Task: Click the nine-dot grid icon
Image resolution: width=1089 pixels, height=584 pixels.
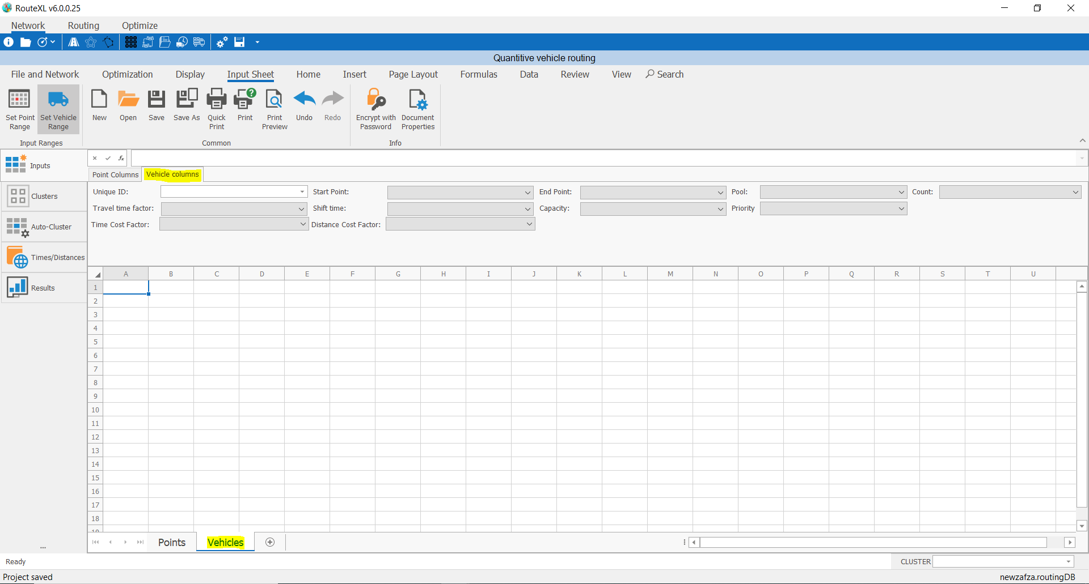Action: 131,42
